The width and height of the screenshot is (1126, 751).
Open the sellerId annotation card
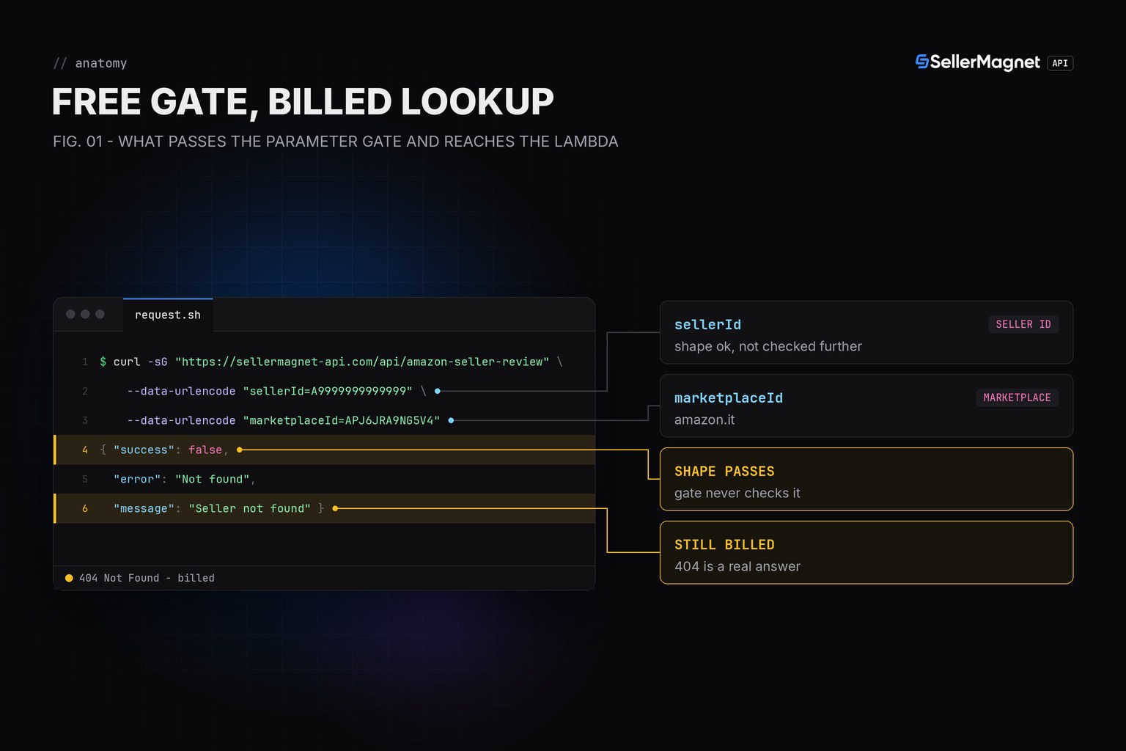coord(866,332)
